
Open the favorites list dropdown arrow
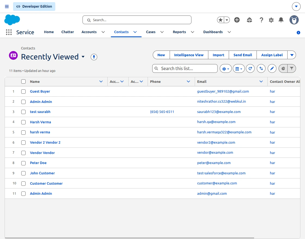coord(227,20)
